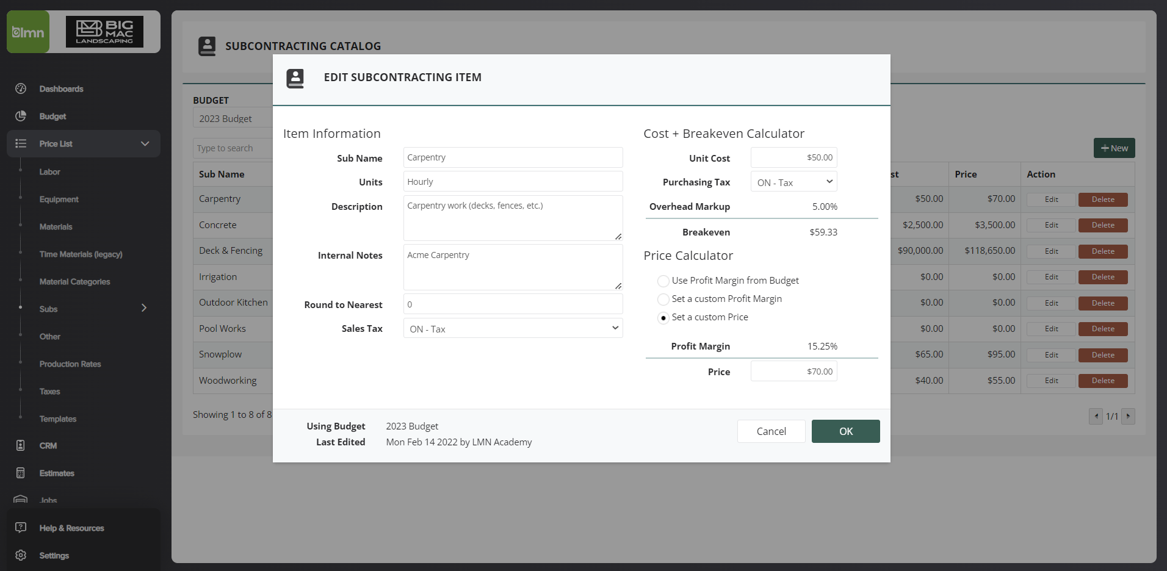Click the Overhead Markup value 5.00%
This screenshot has width=1167, height=571.
825,207
